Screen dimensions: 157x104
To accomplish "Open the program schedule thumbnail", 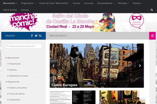I will (72, 97).
